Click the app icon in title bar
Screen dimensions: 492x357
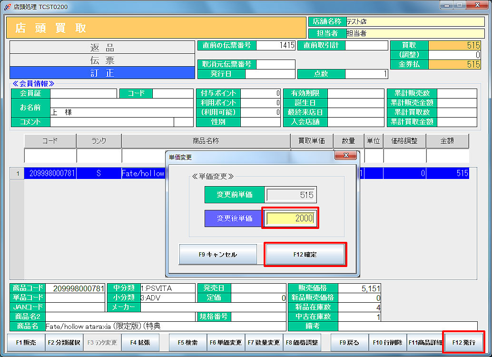pos(7,6)
